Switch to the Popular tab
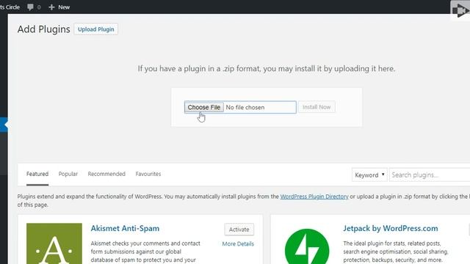The width and height of the screenshot is (470, 264). [x=68, y=174]
